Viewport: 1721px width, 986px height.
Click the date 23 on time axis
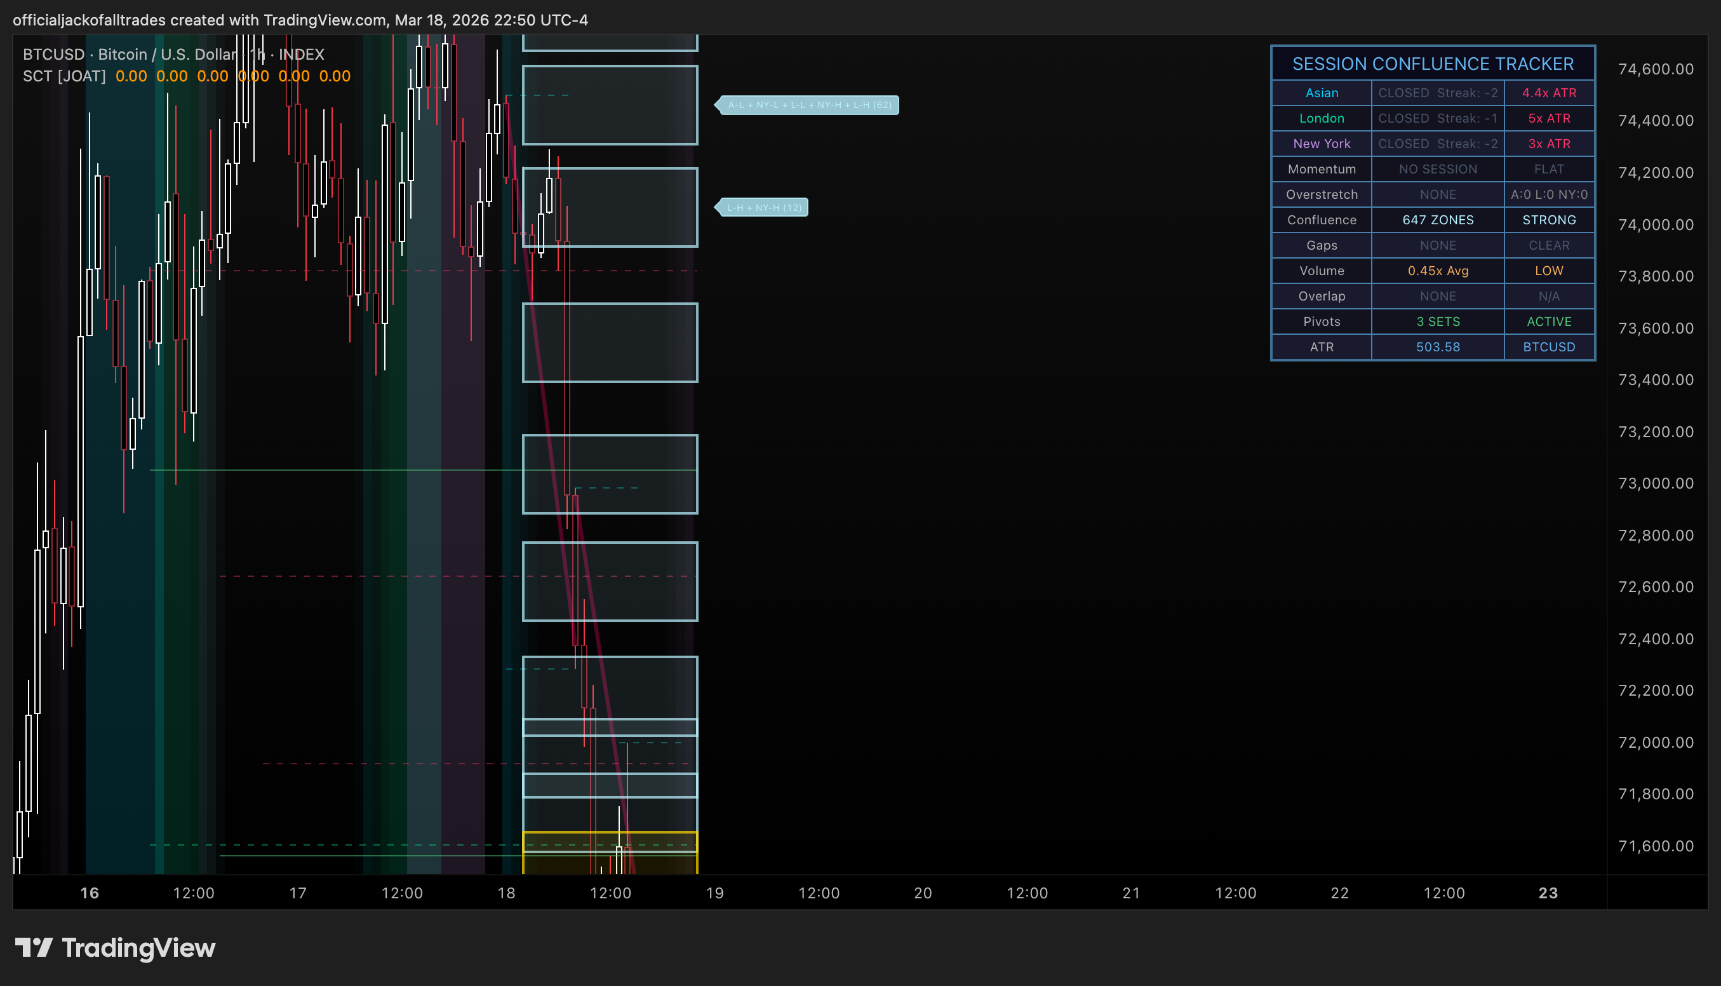click(x=1548, y=893)
